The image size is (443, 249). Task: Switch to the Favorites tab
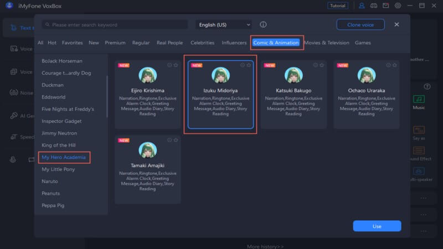click(x=73, y=43)
